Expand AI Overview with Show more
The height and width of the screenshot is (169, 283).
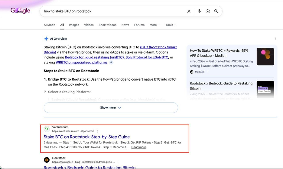tap(111, 108)
